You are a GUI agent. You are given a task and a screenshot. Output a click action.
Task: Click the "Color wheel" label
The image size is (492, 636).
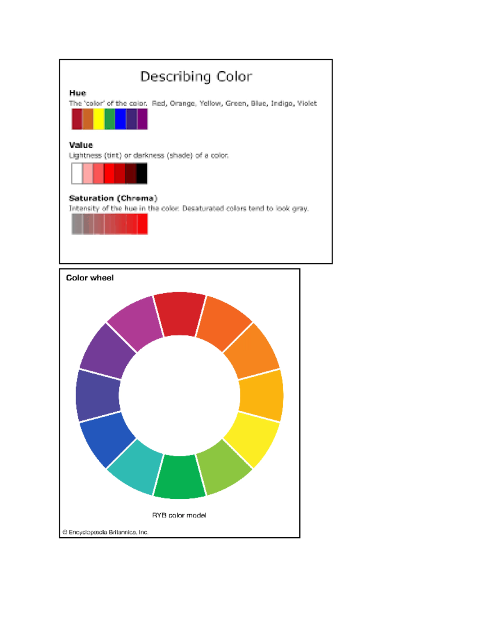pyautogui.click(x=90, y=278)
